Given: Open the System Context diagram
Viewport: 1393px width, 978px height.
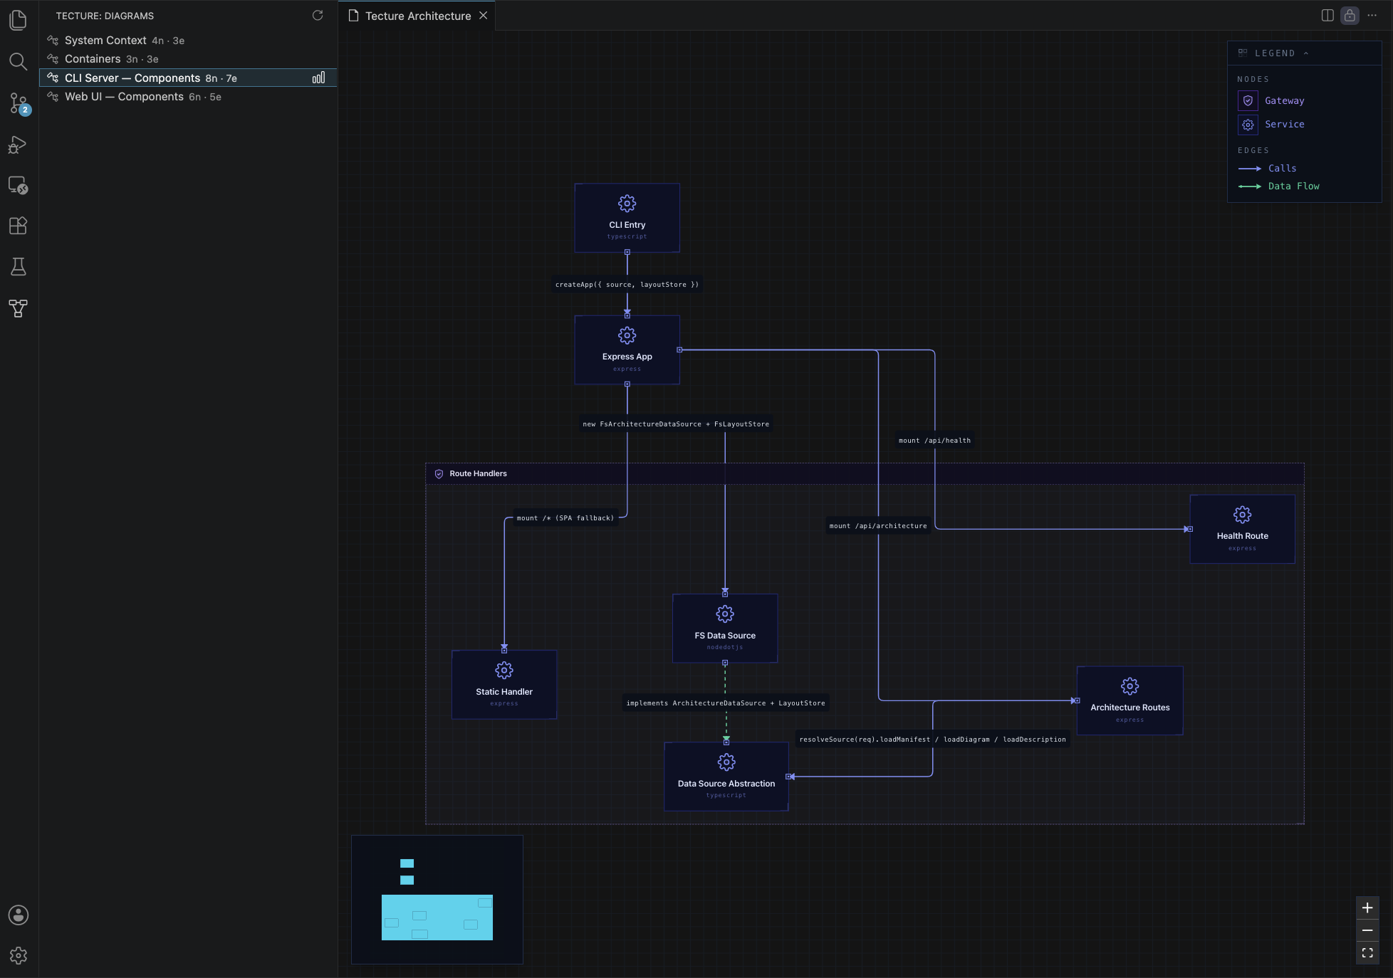Looking at the screenshot, I should (188, 41).
